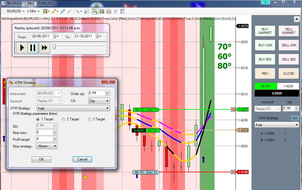Screen dimensions: 302x190
Task: Click the BUY MARKET button
Action: pyautogui.click(x=265, y=31)
